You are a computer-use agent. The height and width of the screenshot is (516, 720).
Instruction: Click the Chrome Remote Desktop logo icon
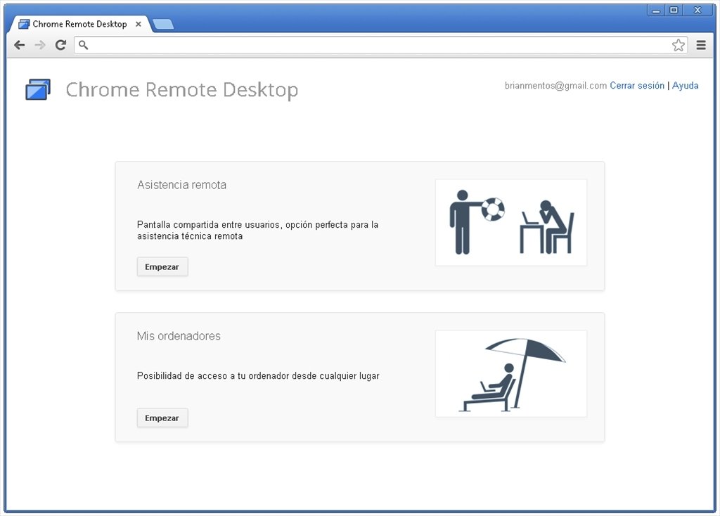pyautogui.click(x=38, y=89)
